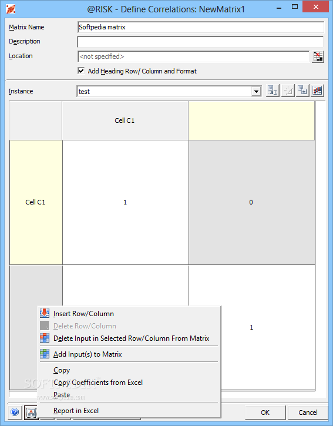Click the rename instance icon button
The image size is (333, 426).
point(273,90)
